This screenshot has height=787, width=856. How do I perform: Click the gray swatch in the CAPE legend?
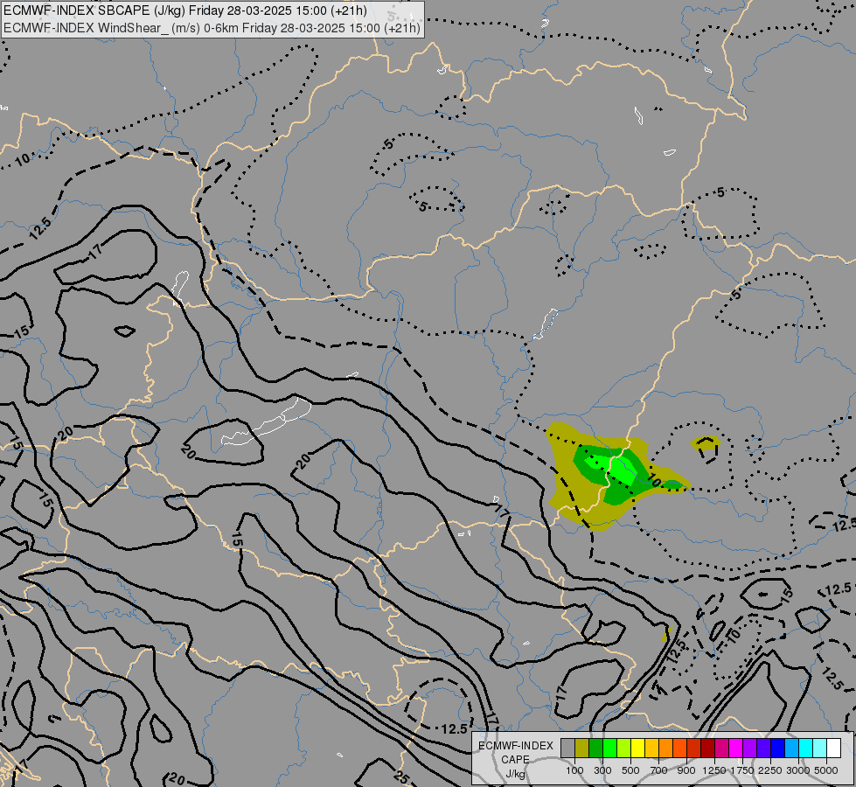tap(567, 749)
